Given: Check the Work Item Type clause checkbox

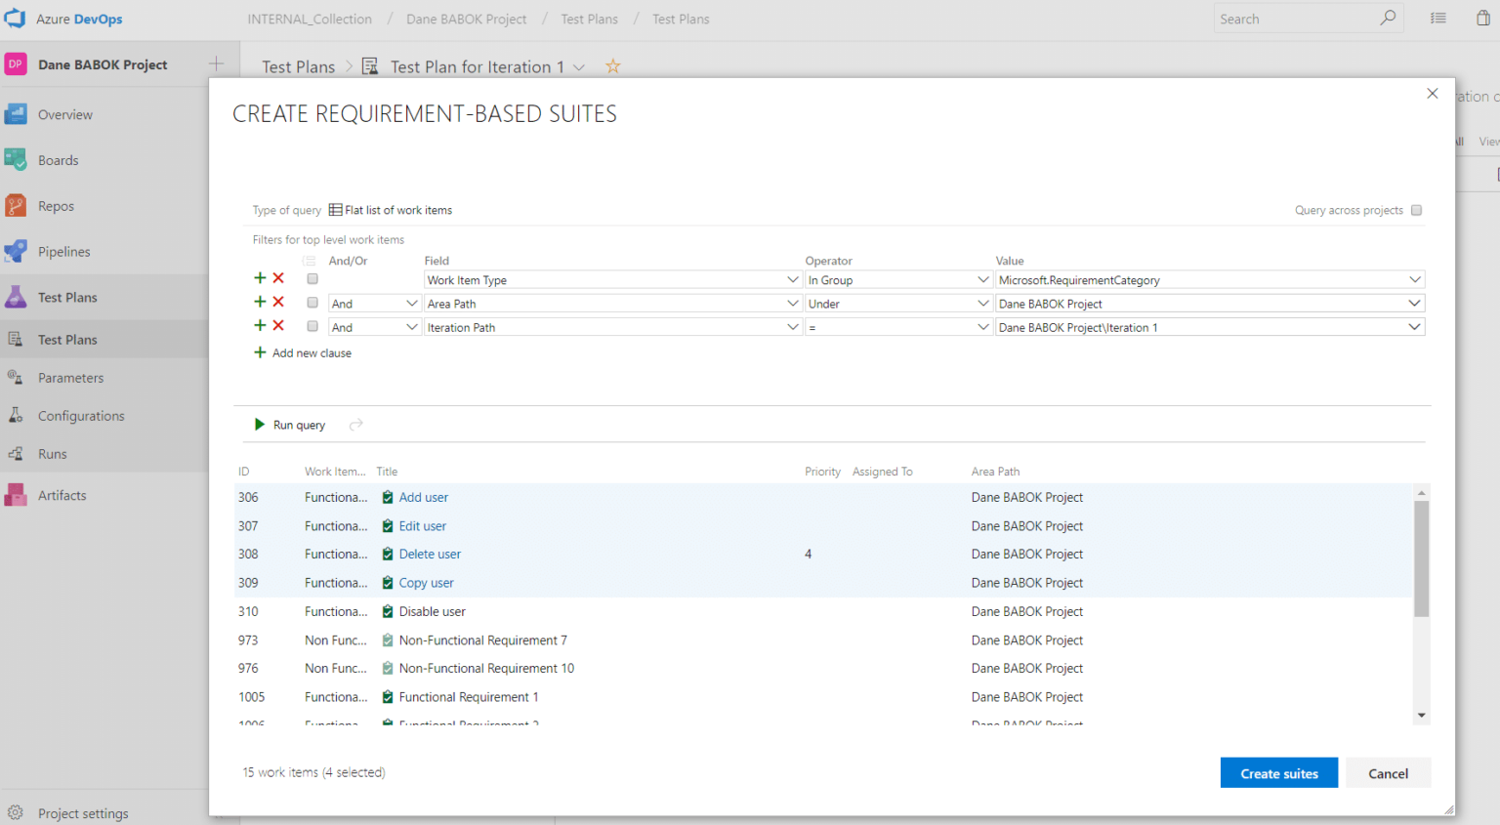Looking at the screenshot, I should click(312, 280).
